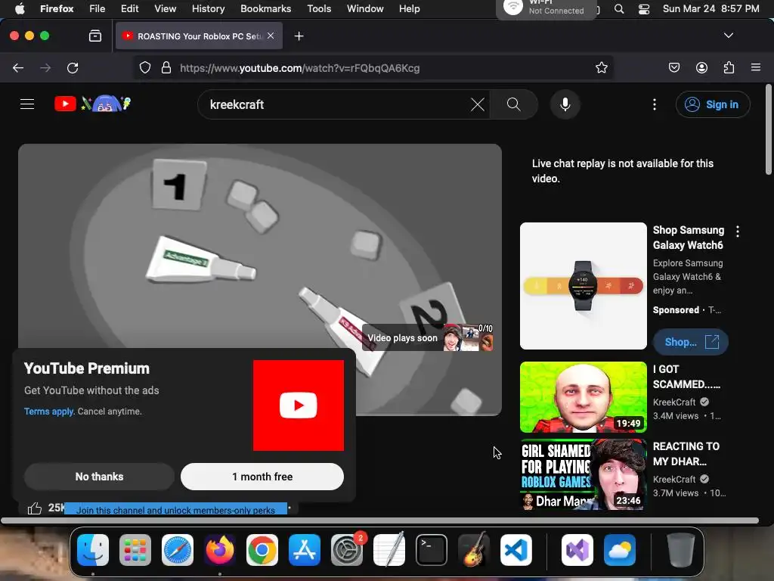The image size is (774, 581).
Task: Select the ROASTING Your Roblox PC tab
Action: 199,36
